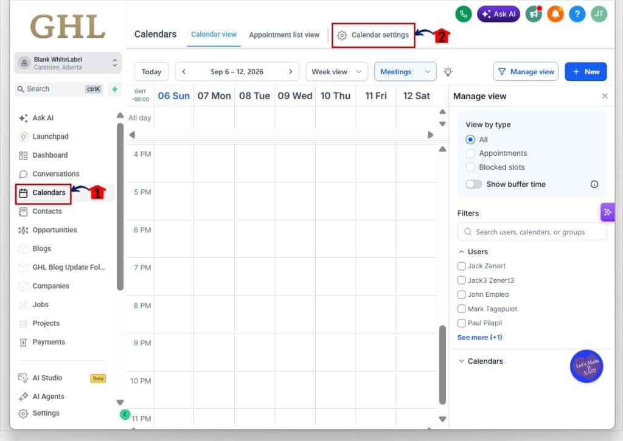Image resolution: width=623 pixels, height=441 pixels.
Task: Click the green lightning quick actions icon
Action: tap(114, 89)
